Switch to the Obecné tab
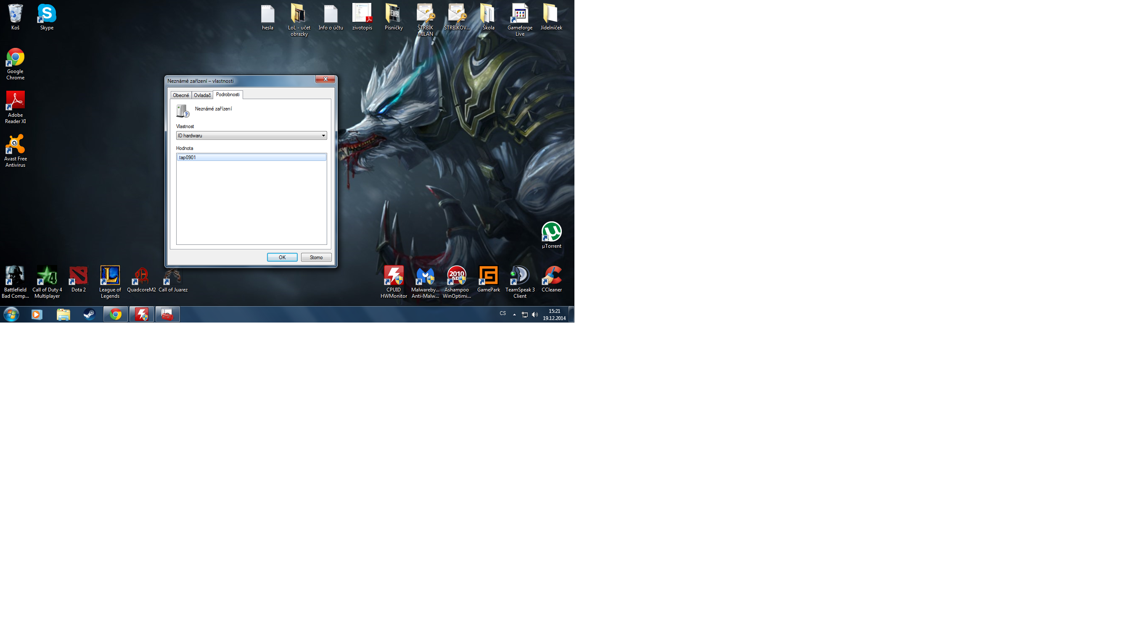Viewport: 1148px width, 635px height. [181, 95]
